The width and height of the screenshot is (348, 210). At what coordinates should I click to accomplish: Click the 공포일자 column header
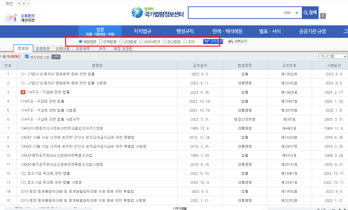[200, 66]
